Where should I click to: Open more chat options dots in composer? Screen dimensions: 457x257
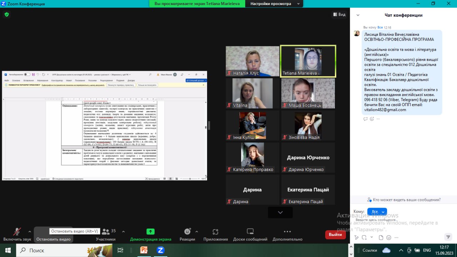click(x=397, y=237)
